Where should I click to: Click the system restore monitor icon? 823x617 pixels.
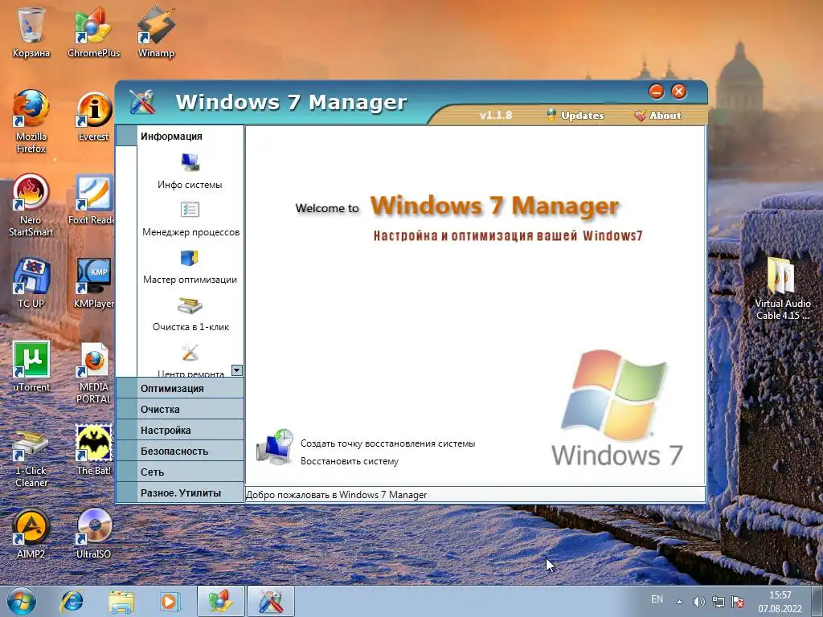pyautogui.click(x=275, y=447)
